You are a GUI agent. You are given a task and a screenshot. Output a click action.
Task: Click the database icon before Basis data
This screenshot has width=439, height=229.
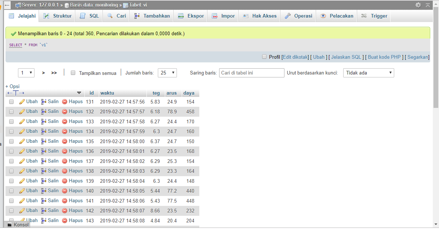click(x=67, y=5)
